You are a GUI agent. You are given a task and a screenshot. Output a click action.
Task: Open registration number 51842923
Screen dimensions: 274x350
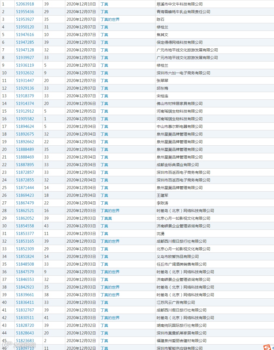[25, 287]
